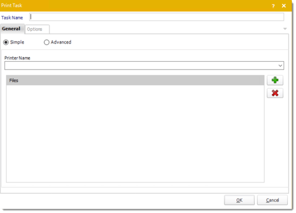Open help via the question mark icon
The image size is (296, 213).
pos(273,6)
